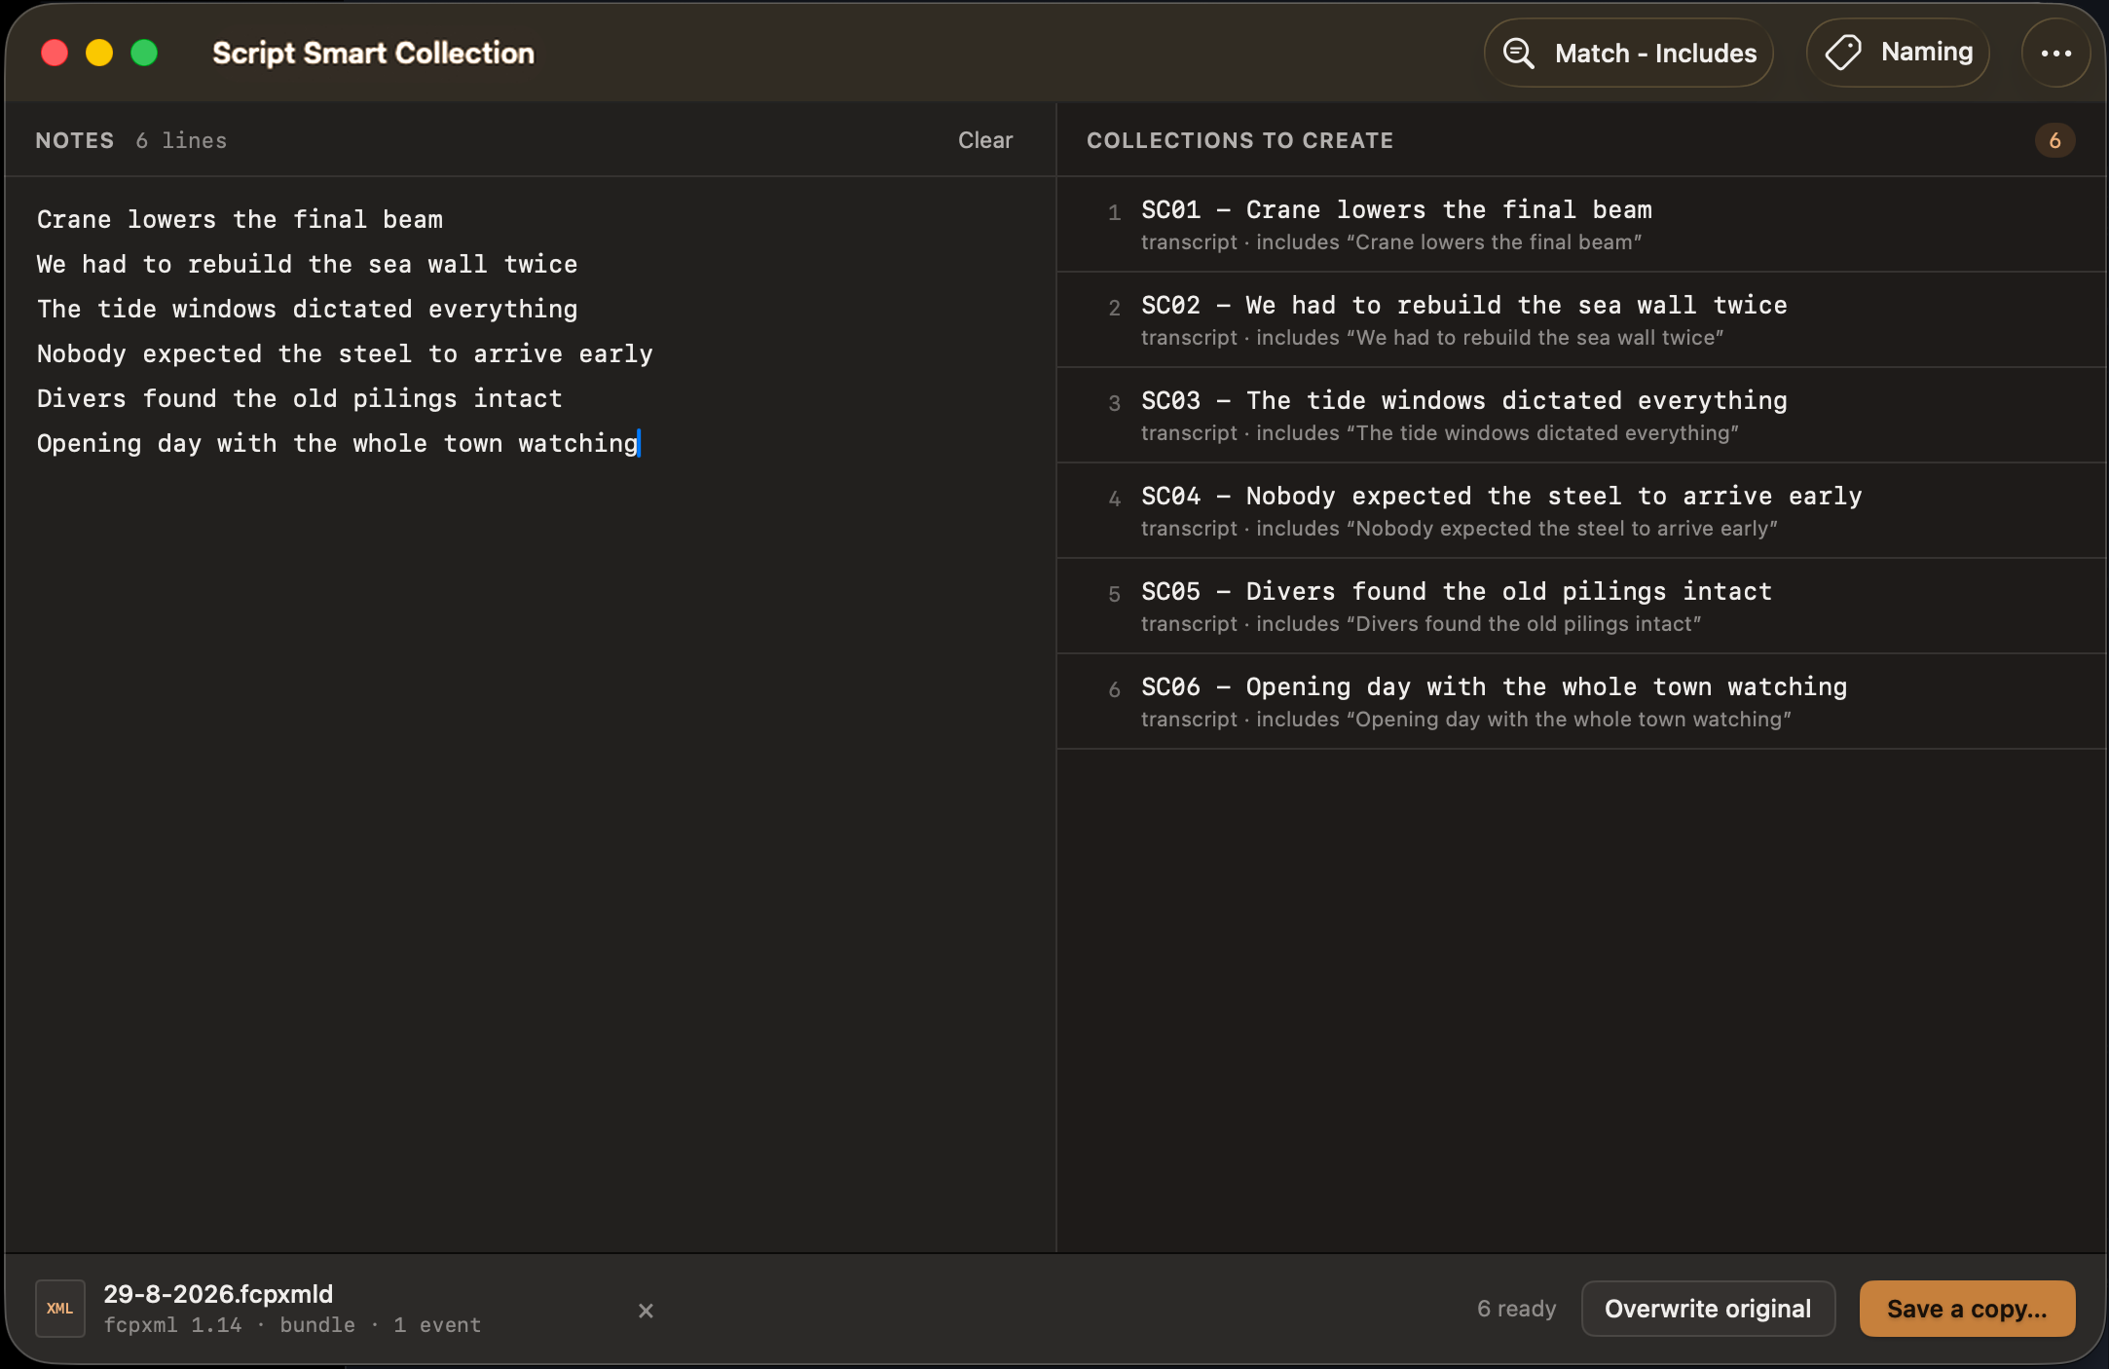Open the more options ellipsis menu

(2055, 53)
